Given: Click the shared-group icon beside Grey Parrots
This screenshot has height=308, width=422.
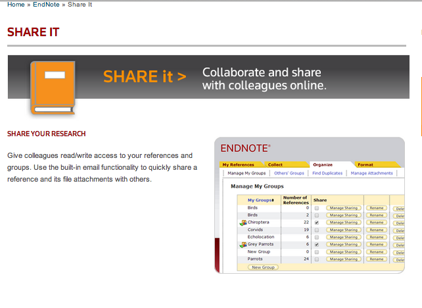Looking at the screenshot, I should [x=243, y=245].
